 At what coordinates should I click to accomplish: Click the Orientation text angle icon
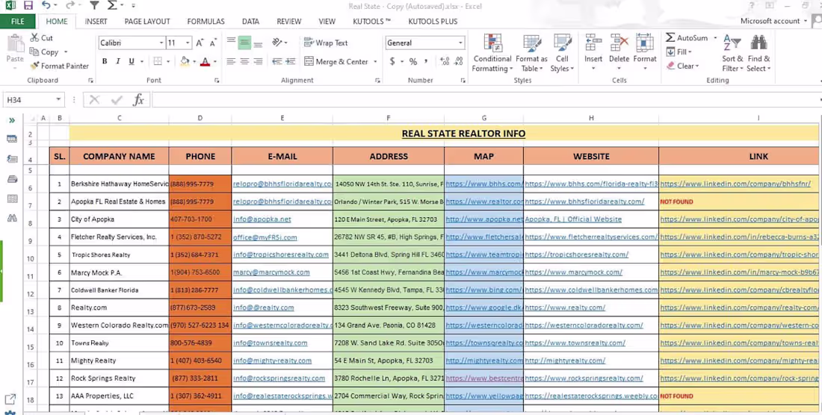(x=277, y=43)
